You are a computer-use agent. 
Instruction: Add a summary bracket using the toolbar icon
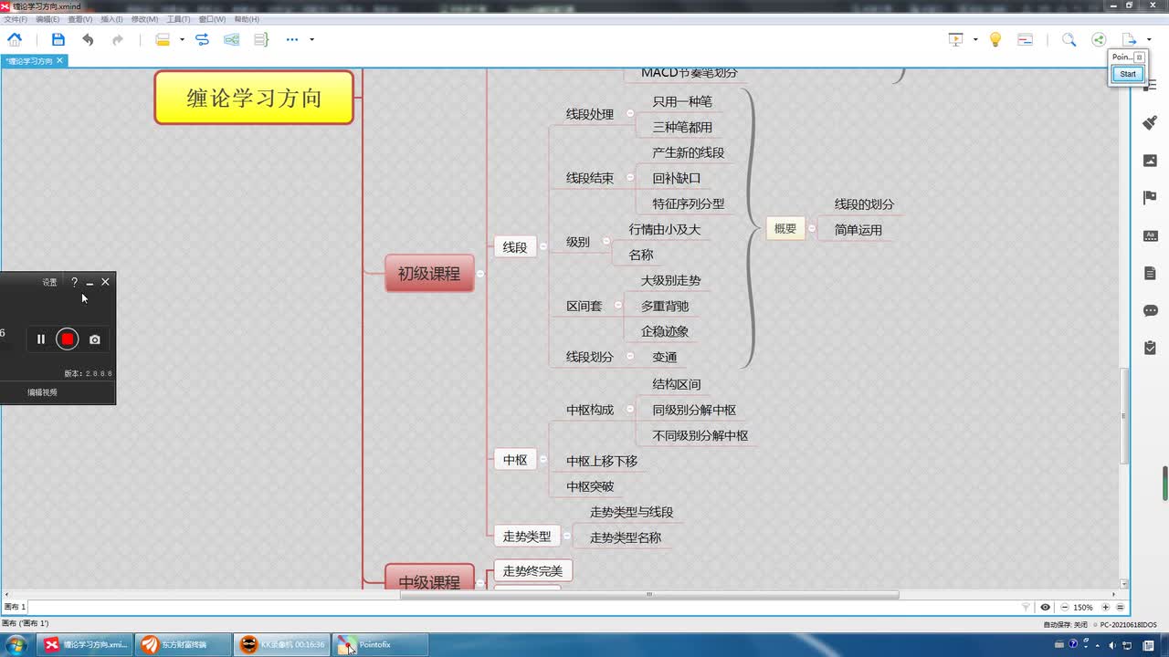click(x=261, y=39)
